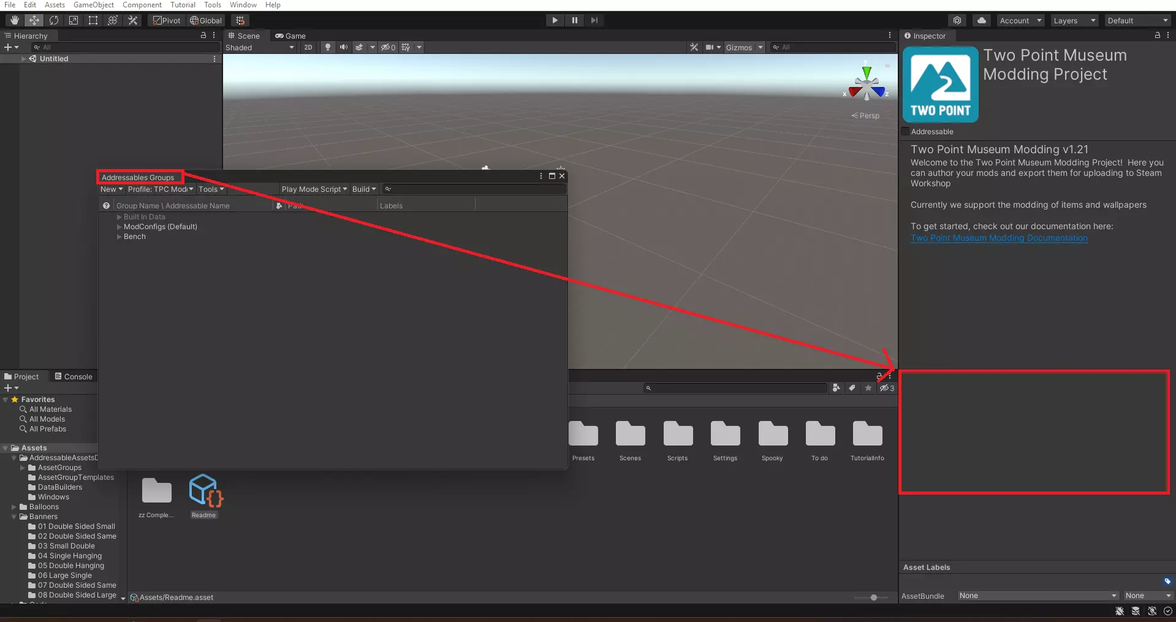Open the Tutorial menu

(x=183, y=5)
